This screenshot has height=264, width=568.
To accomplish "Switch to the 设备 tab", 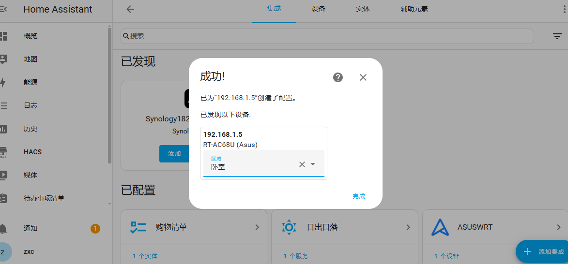I will coord(319,9).
